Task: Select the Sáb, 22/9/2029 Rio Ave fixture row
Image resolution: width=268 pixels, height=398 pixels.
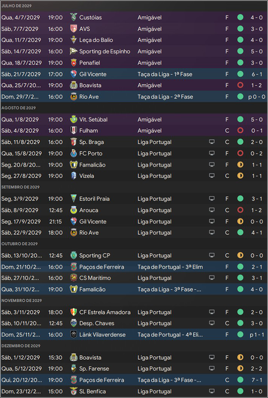Action: [134, 232]
